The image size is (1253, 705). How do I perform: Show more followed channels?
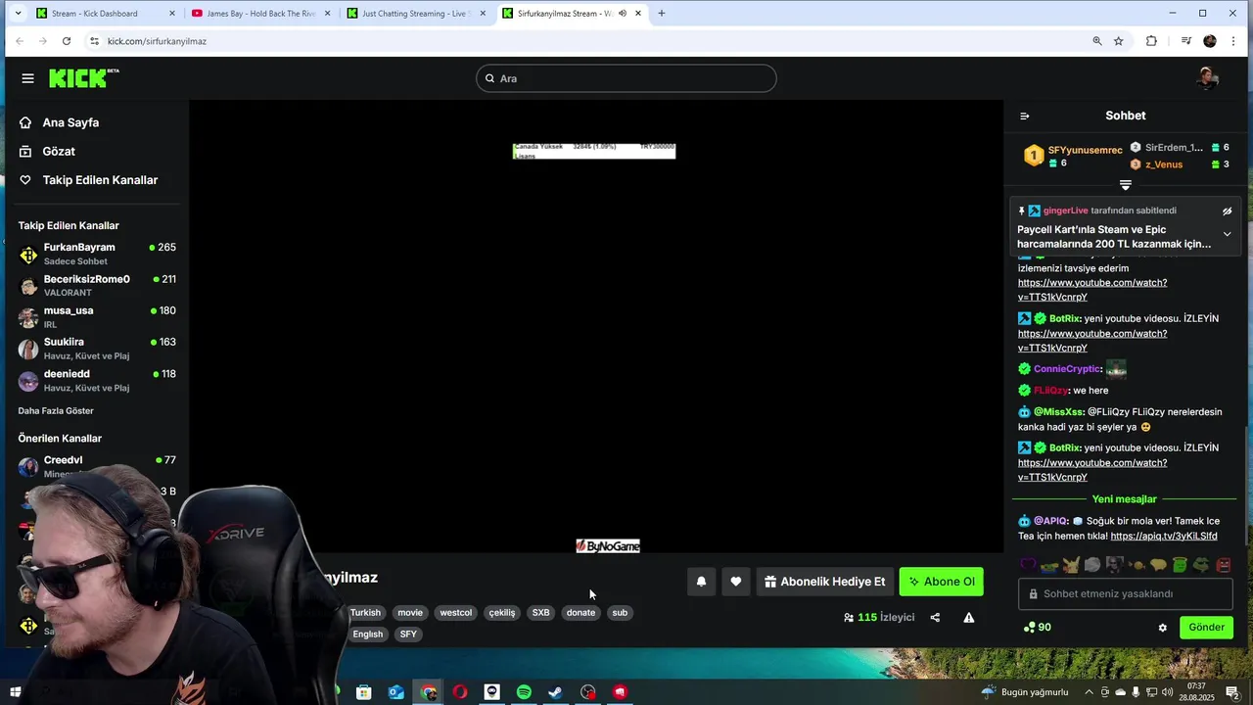tap(56, 411)
